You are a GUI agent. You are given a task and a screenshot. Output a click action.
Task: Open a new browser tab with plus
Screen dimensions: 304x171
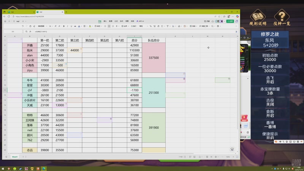click(x=66, y=12)
